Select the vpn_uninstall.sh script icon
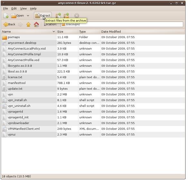The image size is (193, 180). coord(5,106)
